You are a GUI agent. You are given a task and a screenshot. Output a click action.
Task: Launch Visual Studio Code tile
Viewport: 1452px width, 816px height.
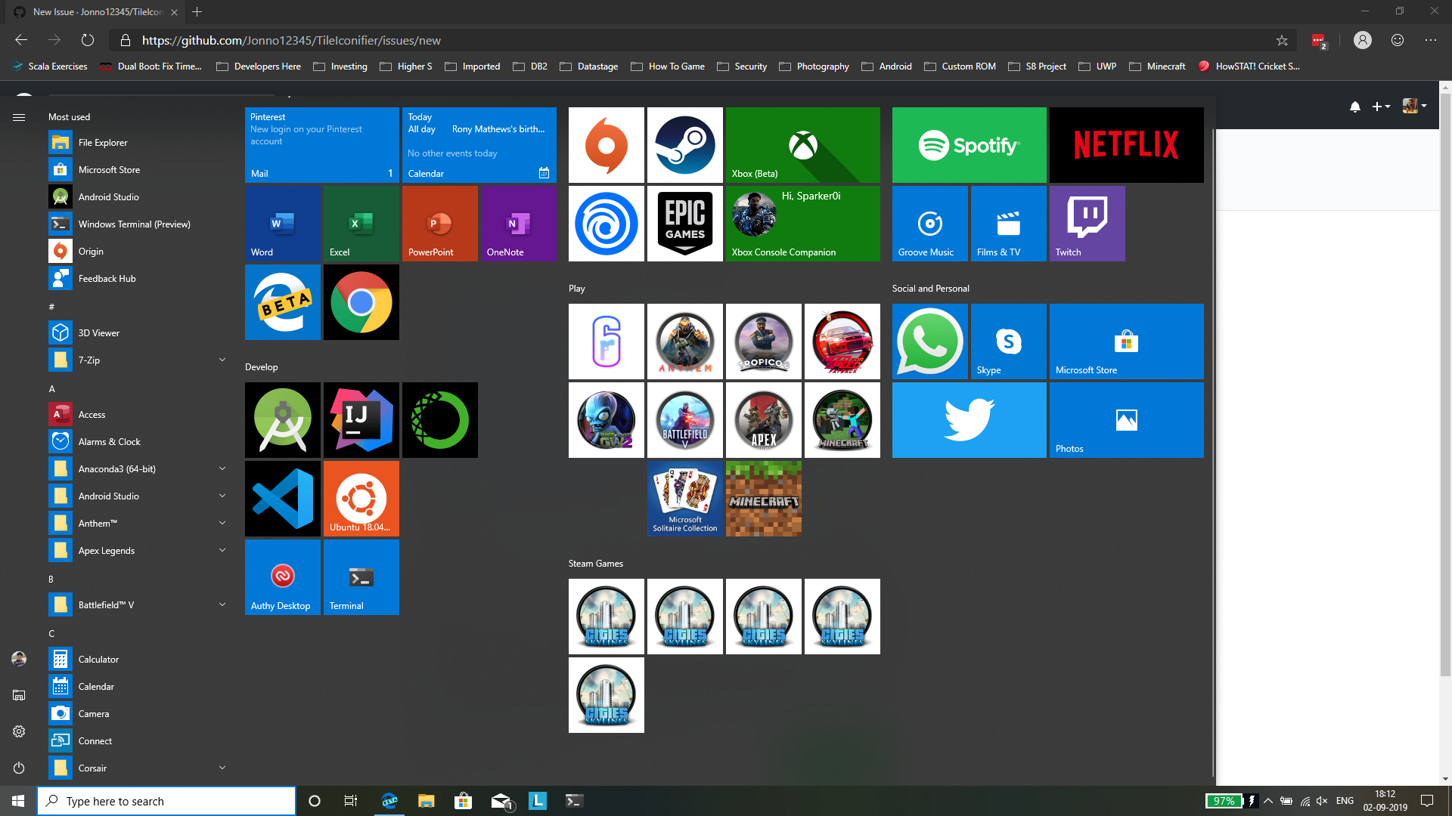point(282,498)
